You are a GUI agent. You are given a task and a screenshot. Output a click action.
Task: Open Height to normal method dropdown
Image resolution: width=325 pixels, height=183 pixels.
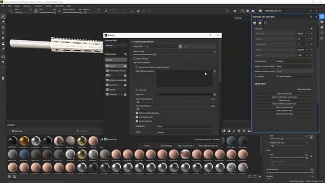click(x=295, y=66)
